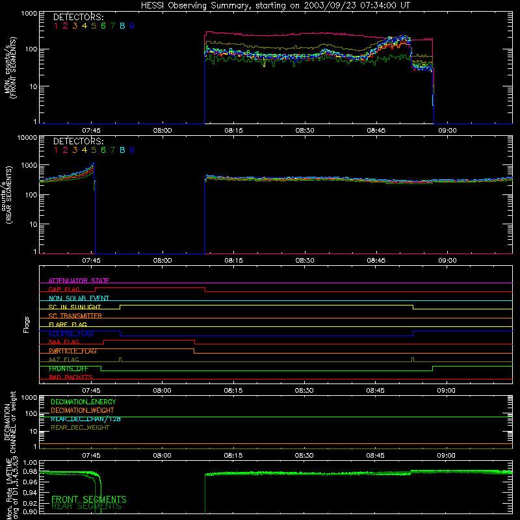Click 08:00 time label under rear segments plot
Image resolution: width=520 pixels, height=520 pixels.
(x=162, y=261)
